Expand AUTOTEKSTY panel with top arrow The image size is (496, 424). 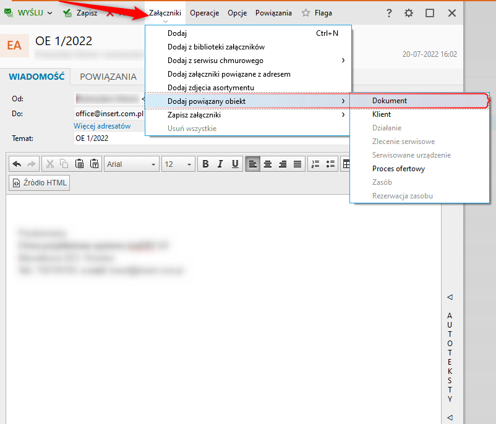tap(450, 297)
